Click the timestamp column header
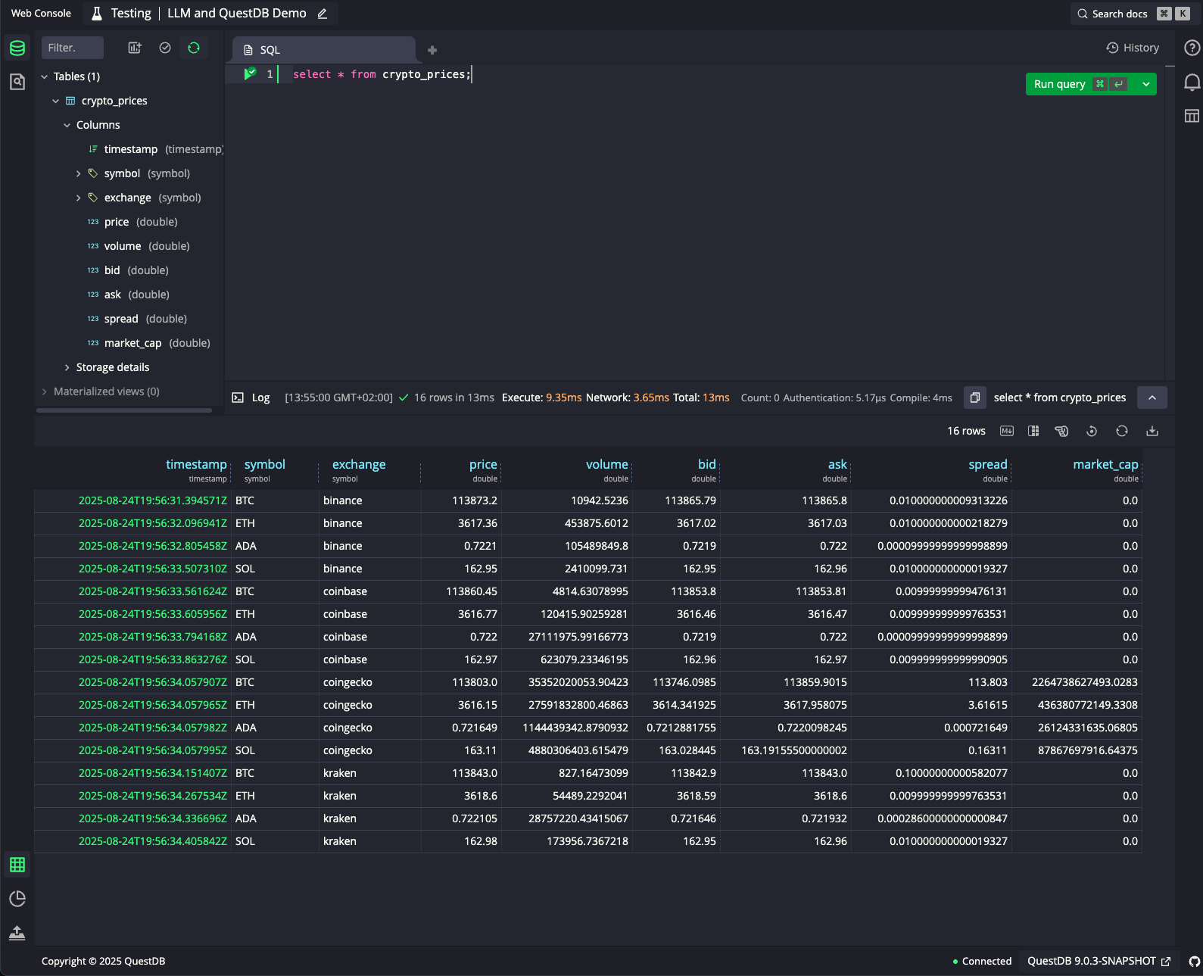This screenshot has height=976, width=1203. (196, 464)
